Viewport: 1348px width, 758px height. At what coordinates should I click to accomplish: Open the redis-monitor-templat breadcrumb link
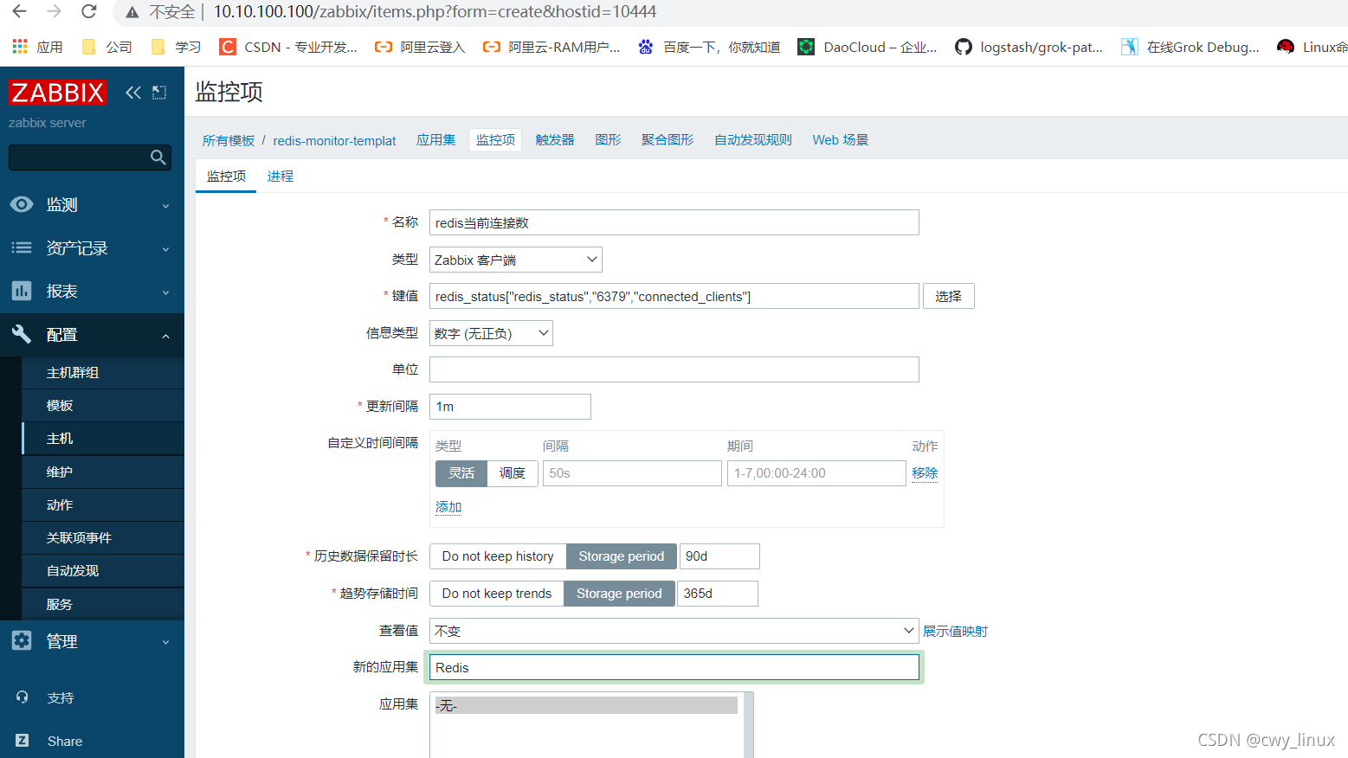(x=334, y=140)
